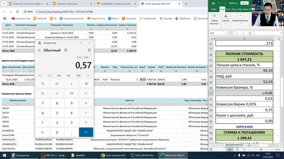The height and width of the screenshot is (159, 284).
Task: Open the Chrome apps grid shortcut
Action: (x=5, y=19)
